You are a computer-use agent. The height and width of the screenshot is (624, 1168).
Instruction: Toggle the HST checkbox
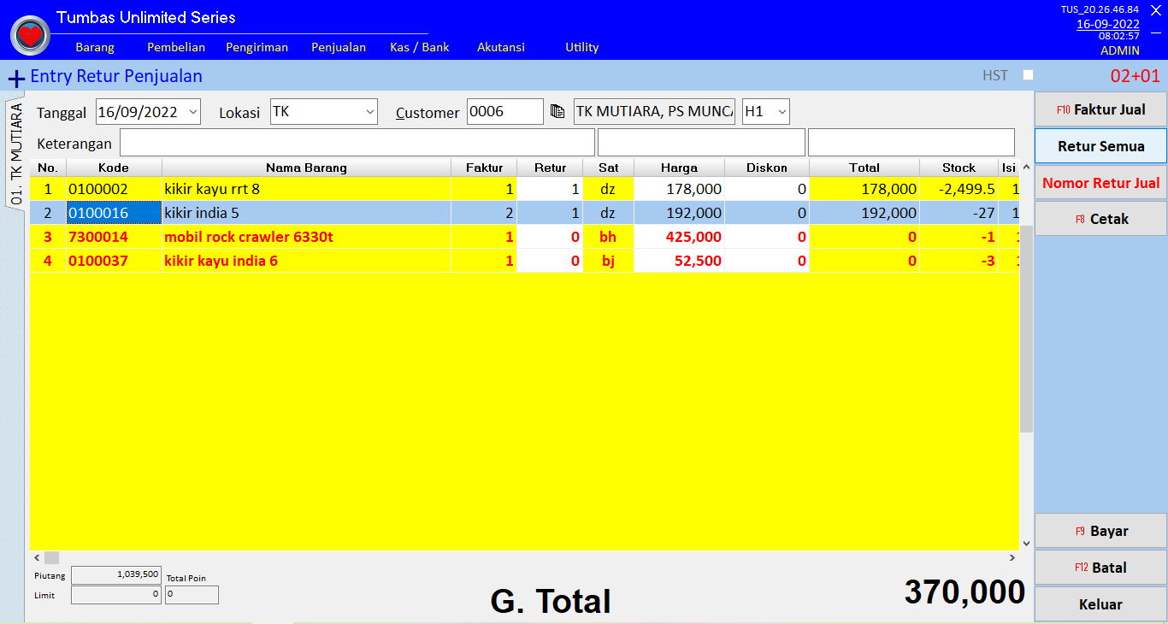click(1028, 75)
